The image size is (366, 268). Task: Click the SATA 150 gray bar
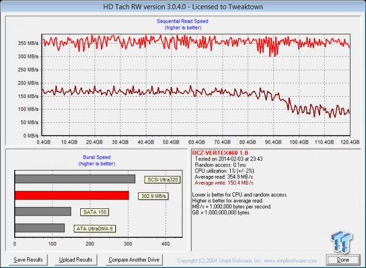pyautogui.click(x=43, y=211)
